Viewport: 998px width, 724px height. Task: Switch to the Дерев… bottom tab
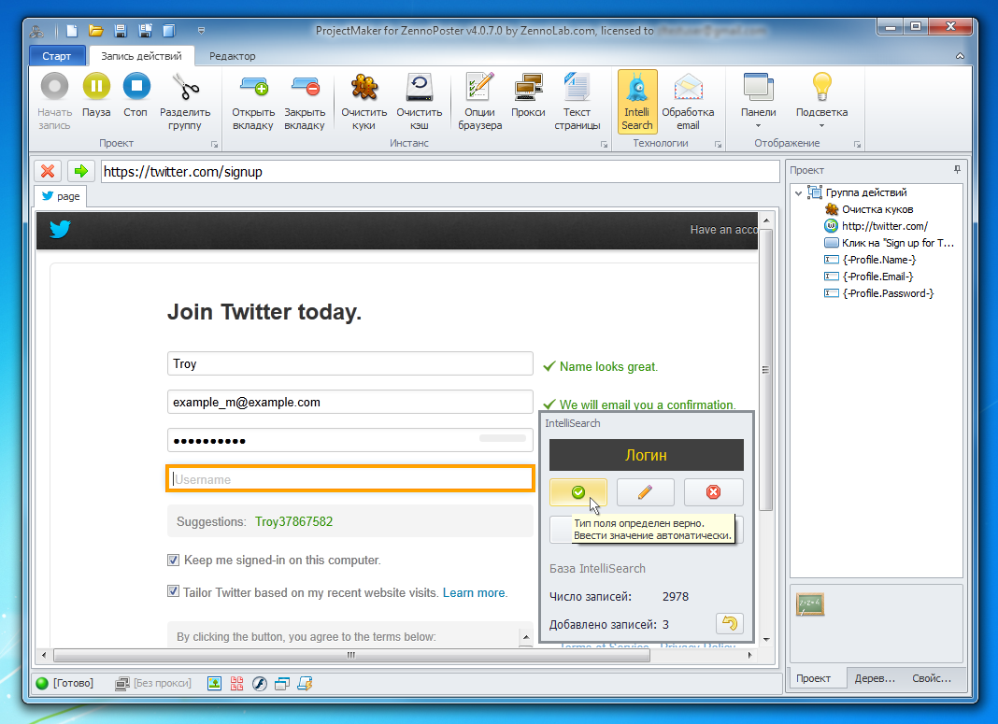click(x=875, y=678)
